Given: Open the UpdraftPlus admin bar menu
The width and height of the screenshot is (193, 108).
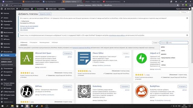Looking at the screenshot, I should pos(62,9).
